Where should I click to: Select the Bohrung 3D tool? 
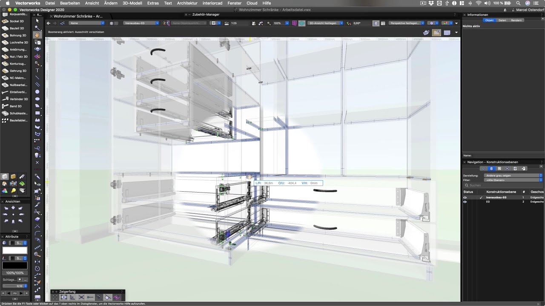coord(15,35)
